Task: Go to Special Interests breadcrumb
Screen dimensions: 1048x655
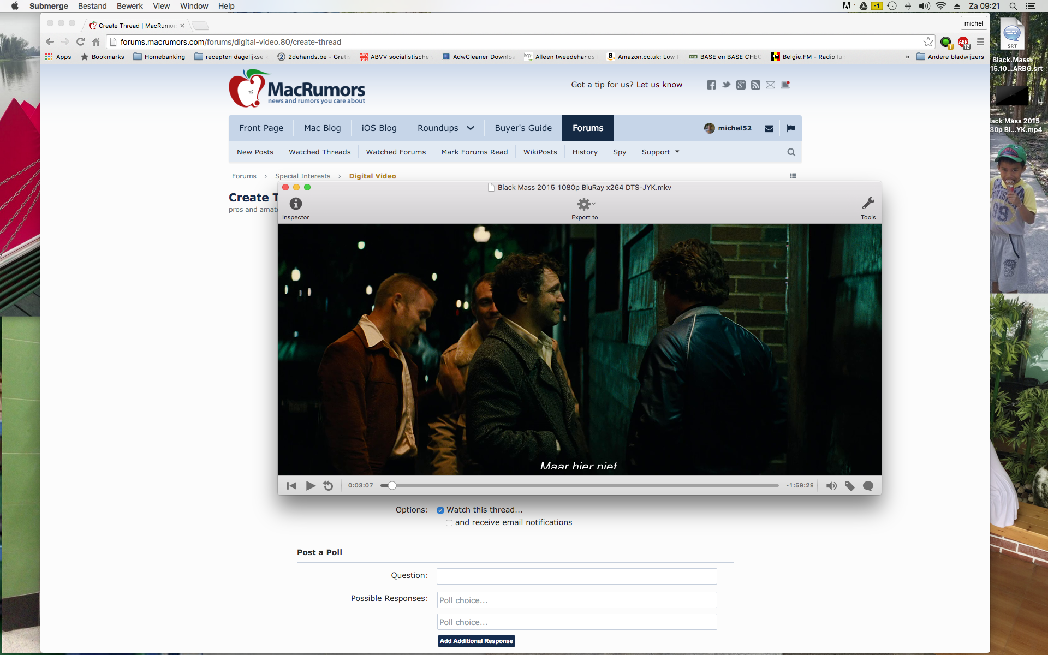Action: tap(302, 176)
